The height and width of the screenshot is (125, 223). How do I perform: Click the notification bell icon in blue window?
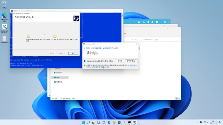[139, 22]
